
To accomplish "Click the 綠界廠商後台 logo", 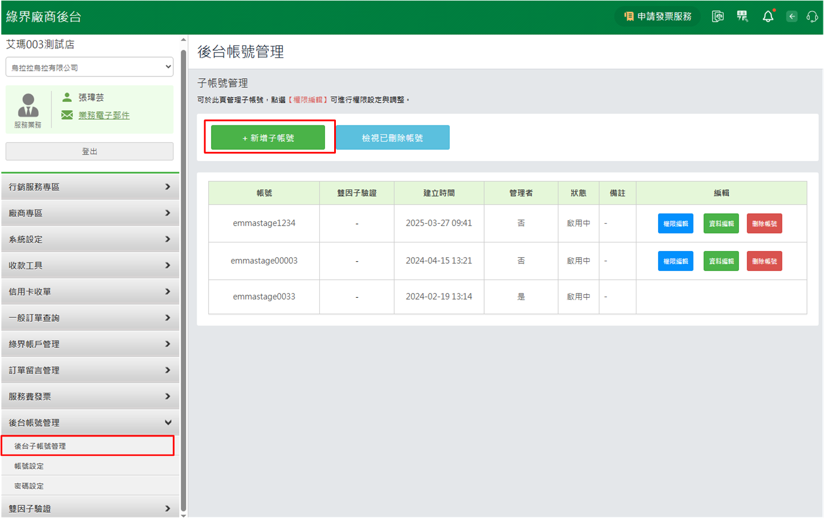I will click(44, 17).
